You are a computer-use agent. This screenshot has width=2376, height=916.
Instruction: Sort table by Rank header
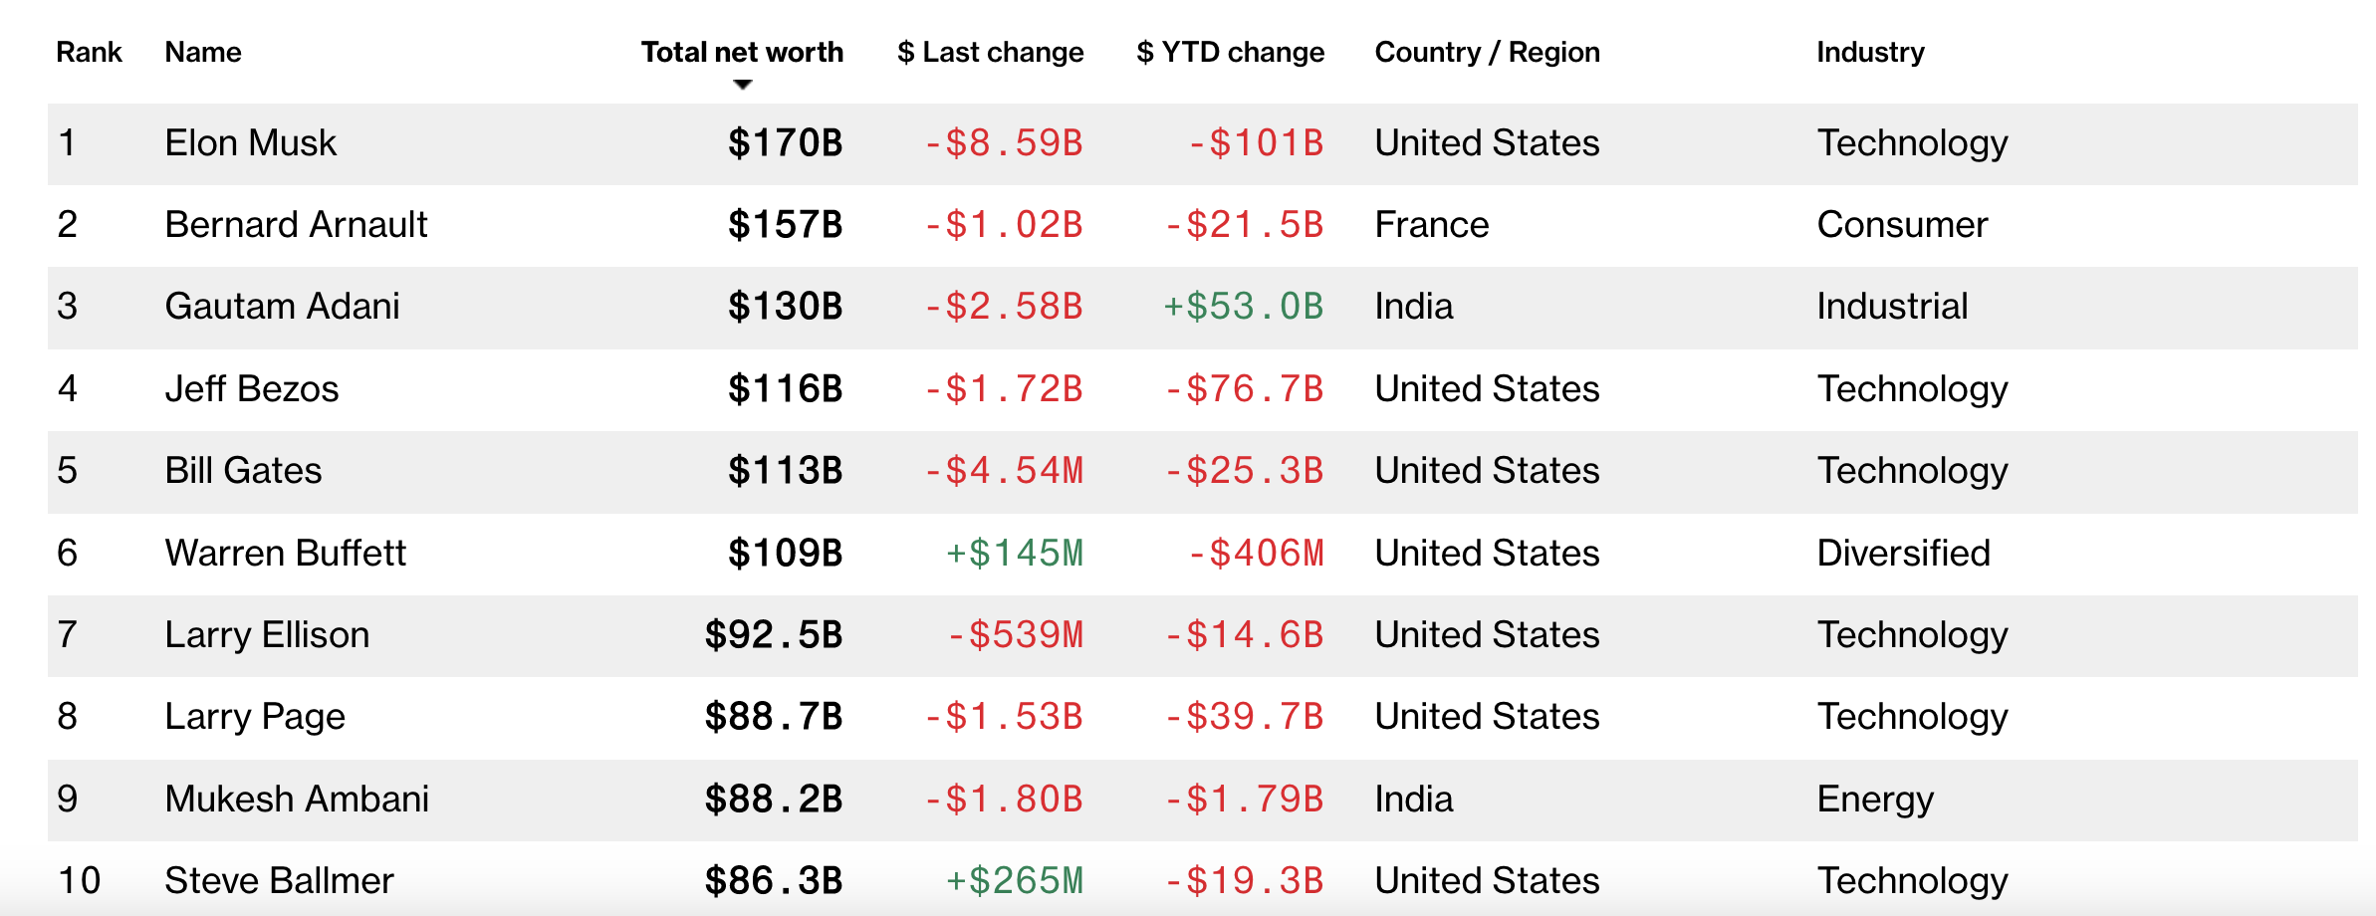(89, 52)
